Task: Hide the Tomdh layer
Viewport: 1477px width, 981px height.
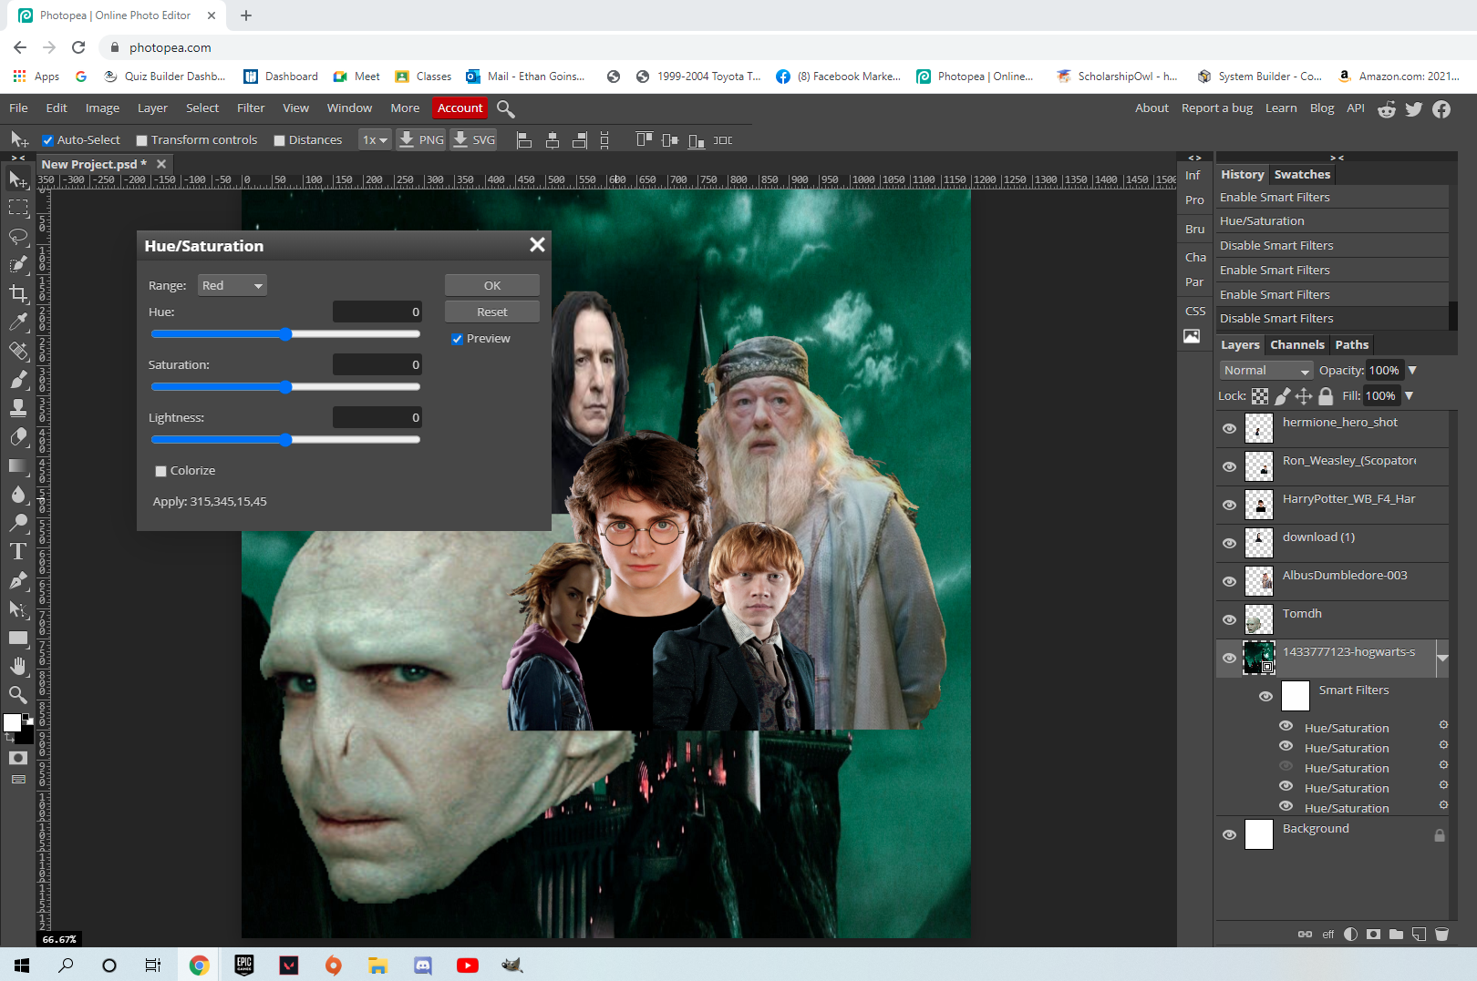Action: pos(1229,619)
